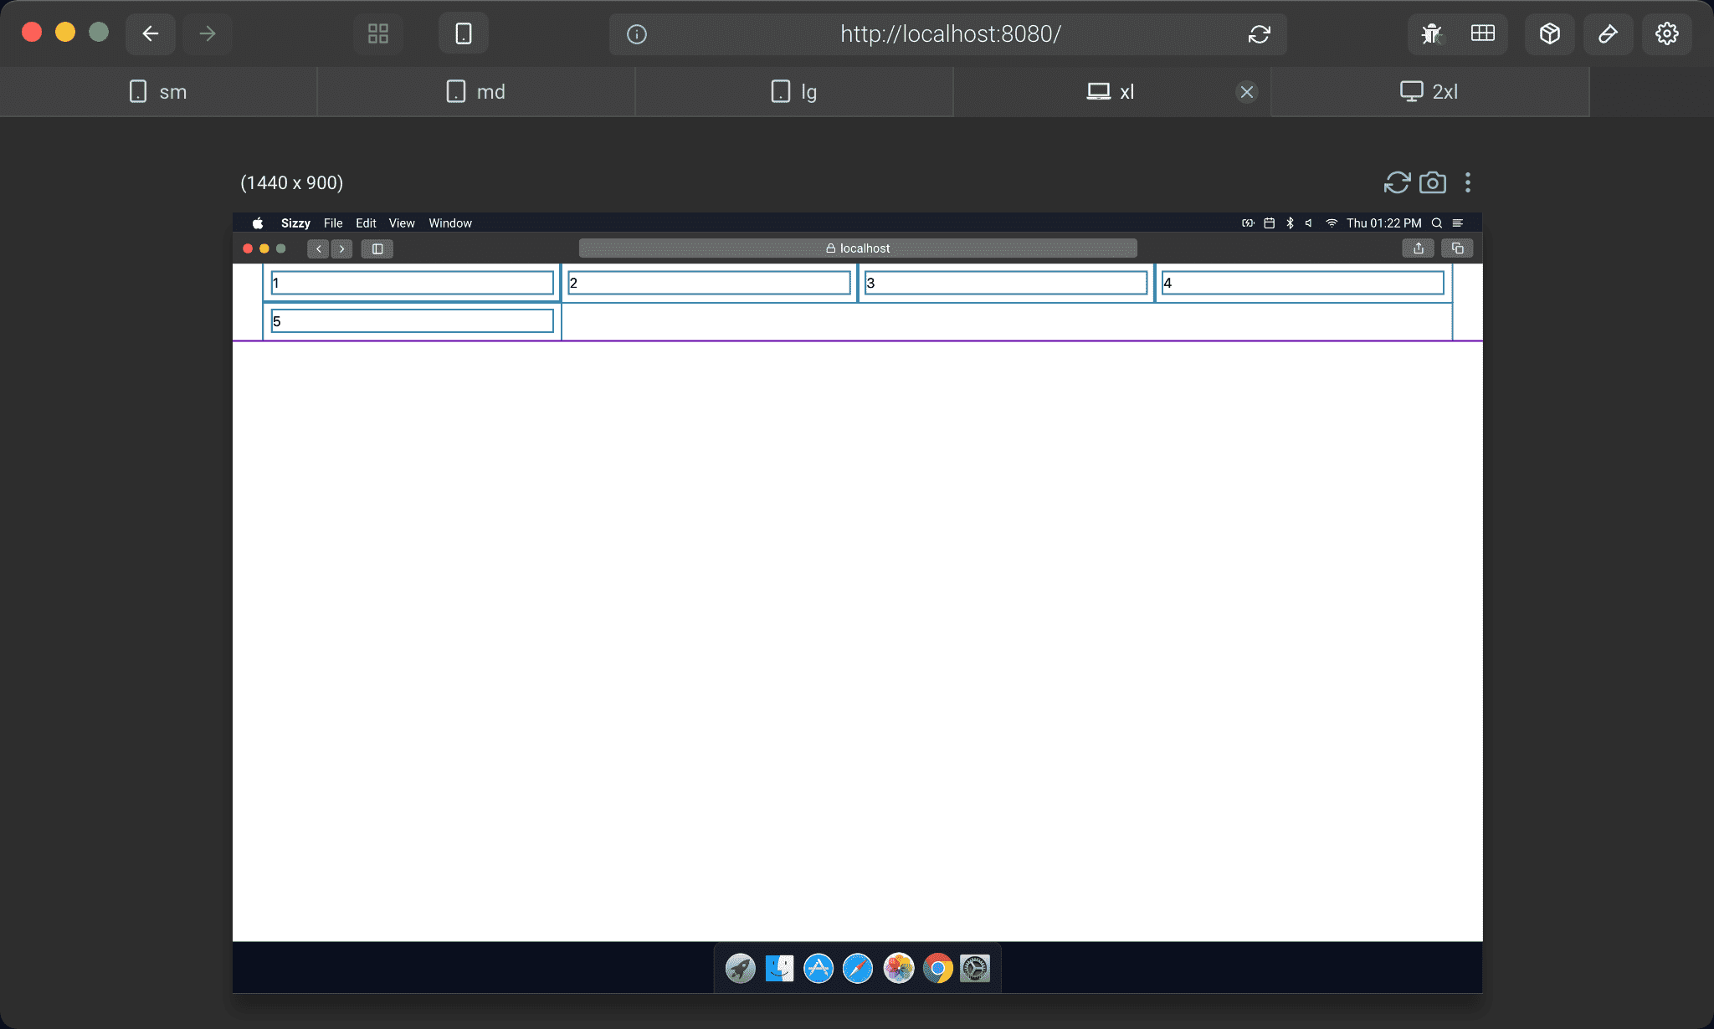Viewport: 1714px width, 1029px height.
Task: Switch to the lg tab
Action: 793,92
